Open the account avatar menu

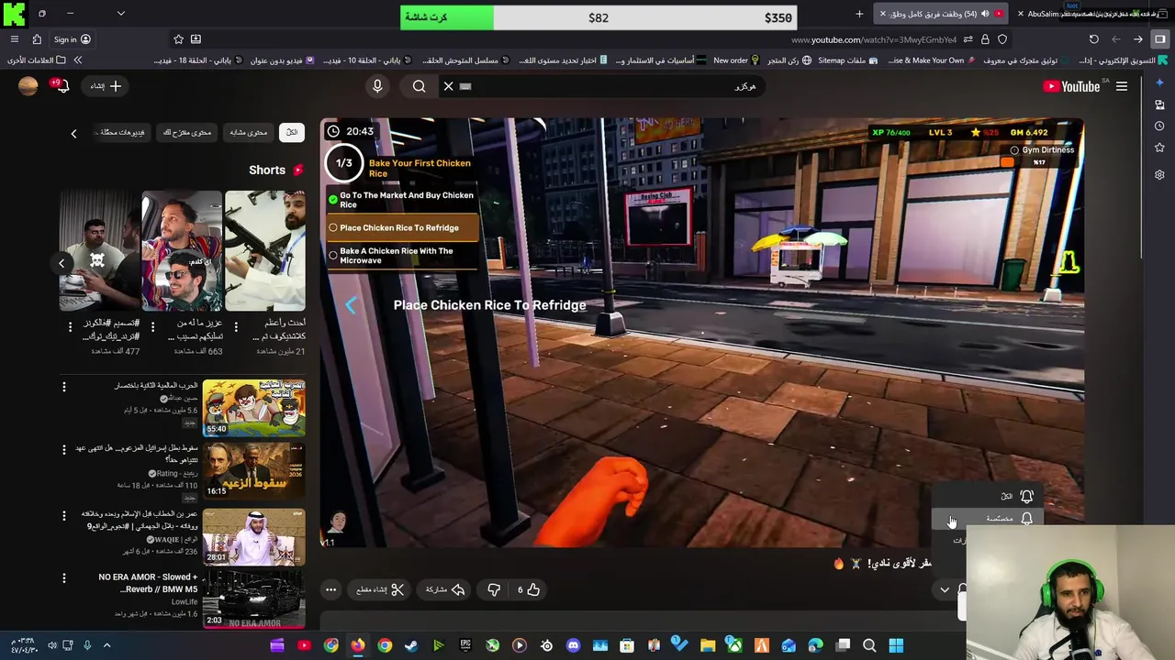click(28, 86)
